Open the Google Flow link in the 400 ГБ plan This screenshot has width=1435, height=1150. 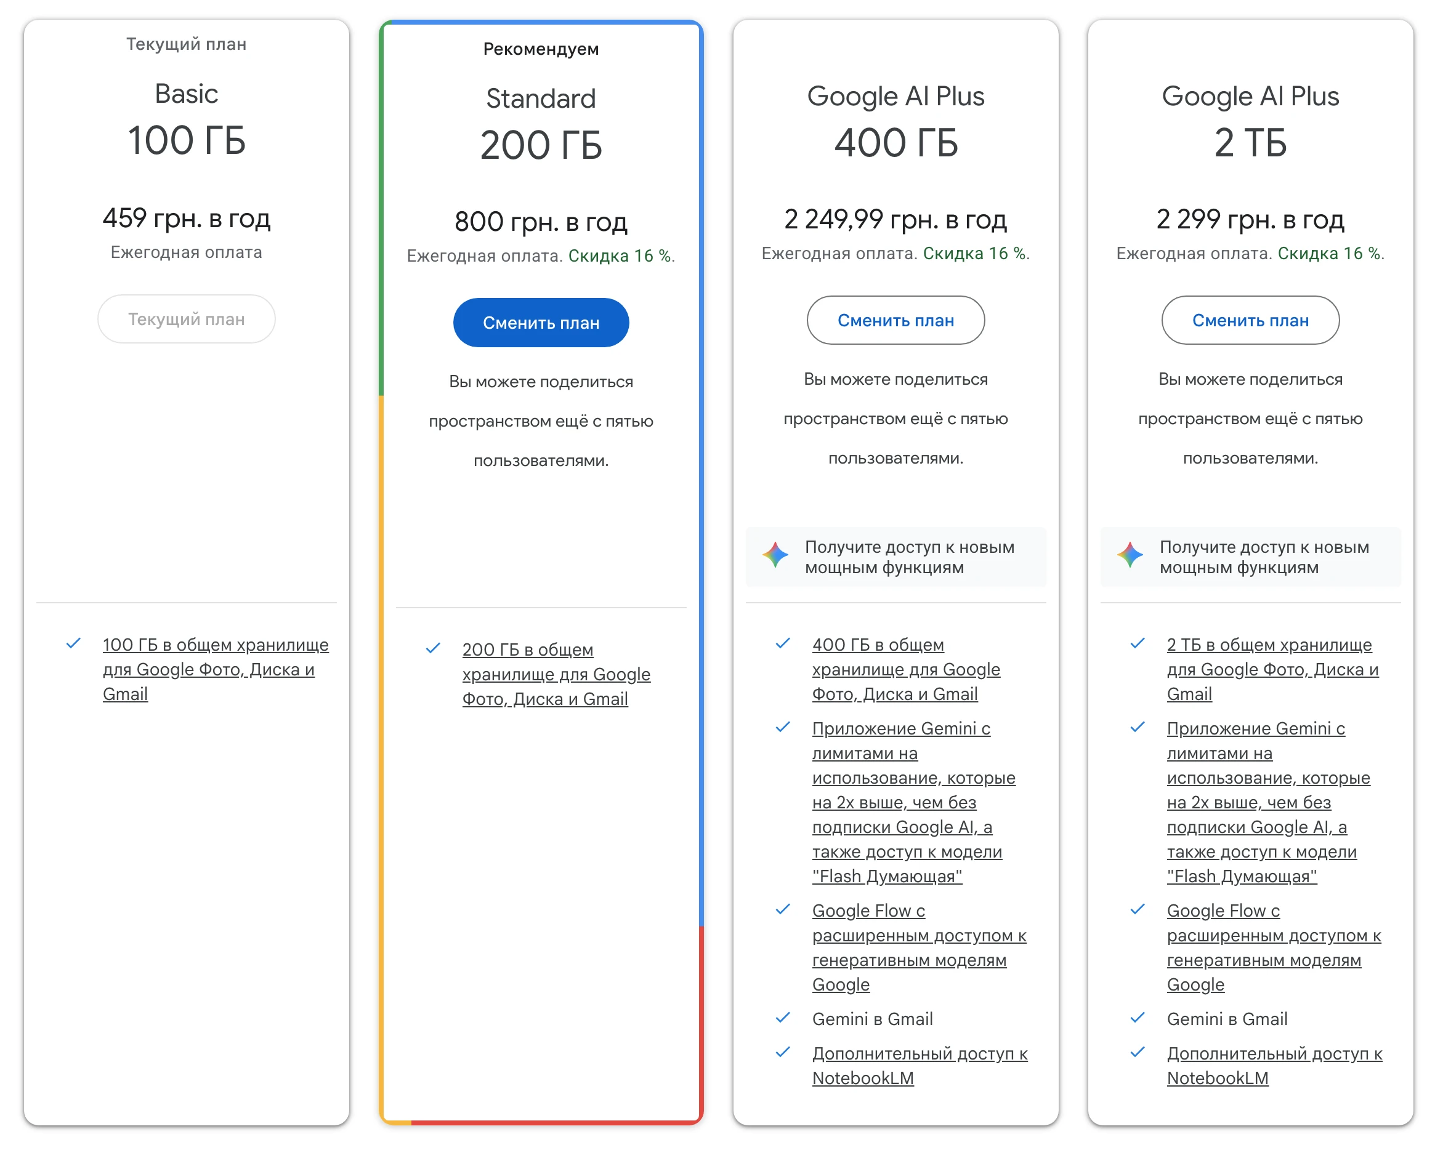click(x=919, y=947)
